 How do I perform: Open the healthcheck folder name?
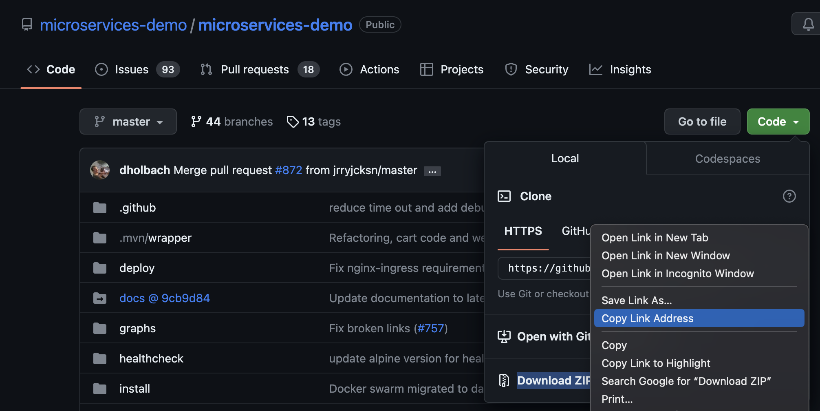[x=151, y=358]
